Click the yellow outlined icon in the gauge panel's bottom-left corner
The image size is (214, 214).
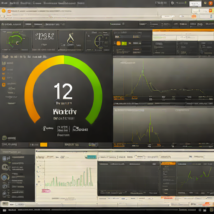tap(4, 138)
